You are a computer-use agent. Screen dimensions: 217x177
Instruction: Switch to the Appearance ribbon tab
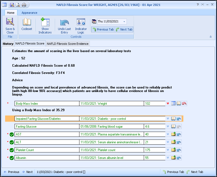coord(29,13)
